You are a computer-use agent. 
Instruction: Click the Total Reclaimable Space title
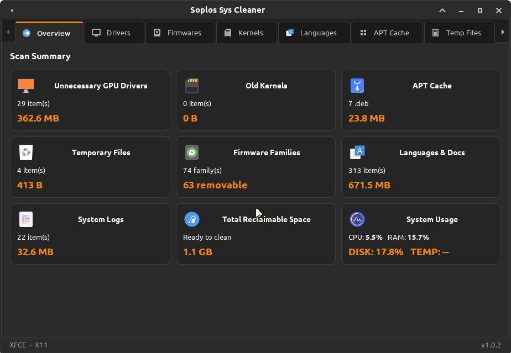[x=267, y=219]
